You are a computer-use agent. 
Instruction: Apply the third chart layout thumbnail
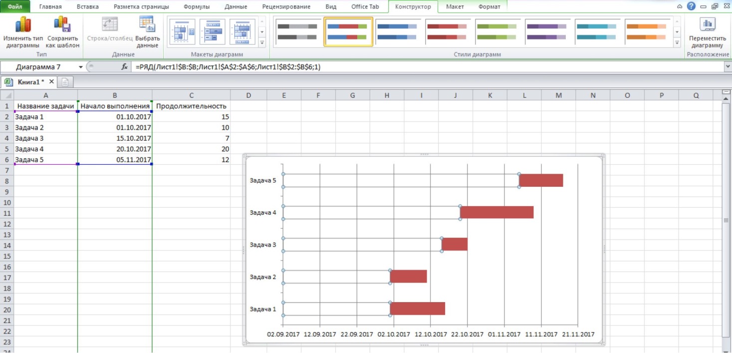pyautogui.click(x=243, y=32)
